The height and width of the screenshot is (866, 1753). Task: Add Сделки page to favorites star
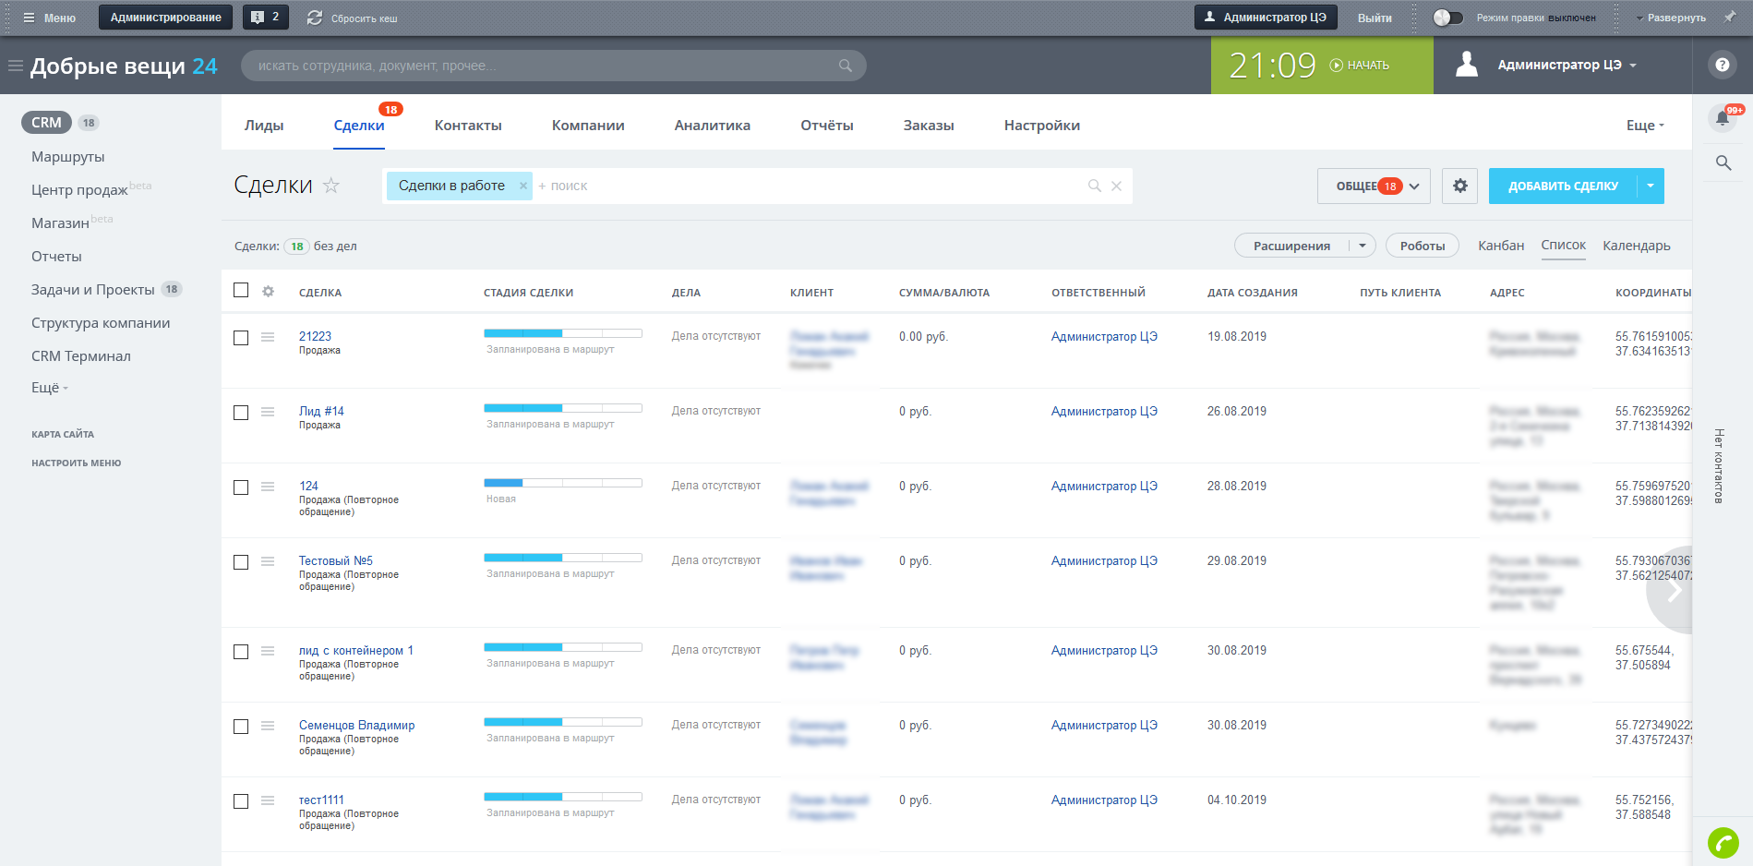[331, 186]
